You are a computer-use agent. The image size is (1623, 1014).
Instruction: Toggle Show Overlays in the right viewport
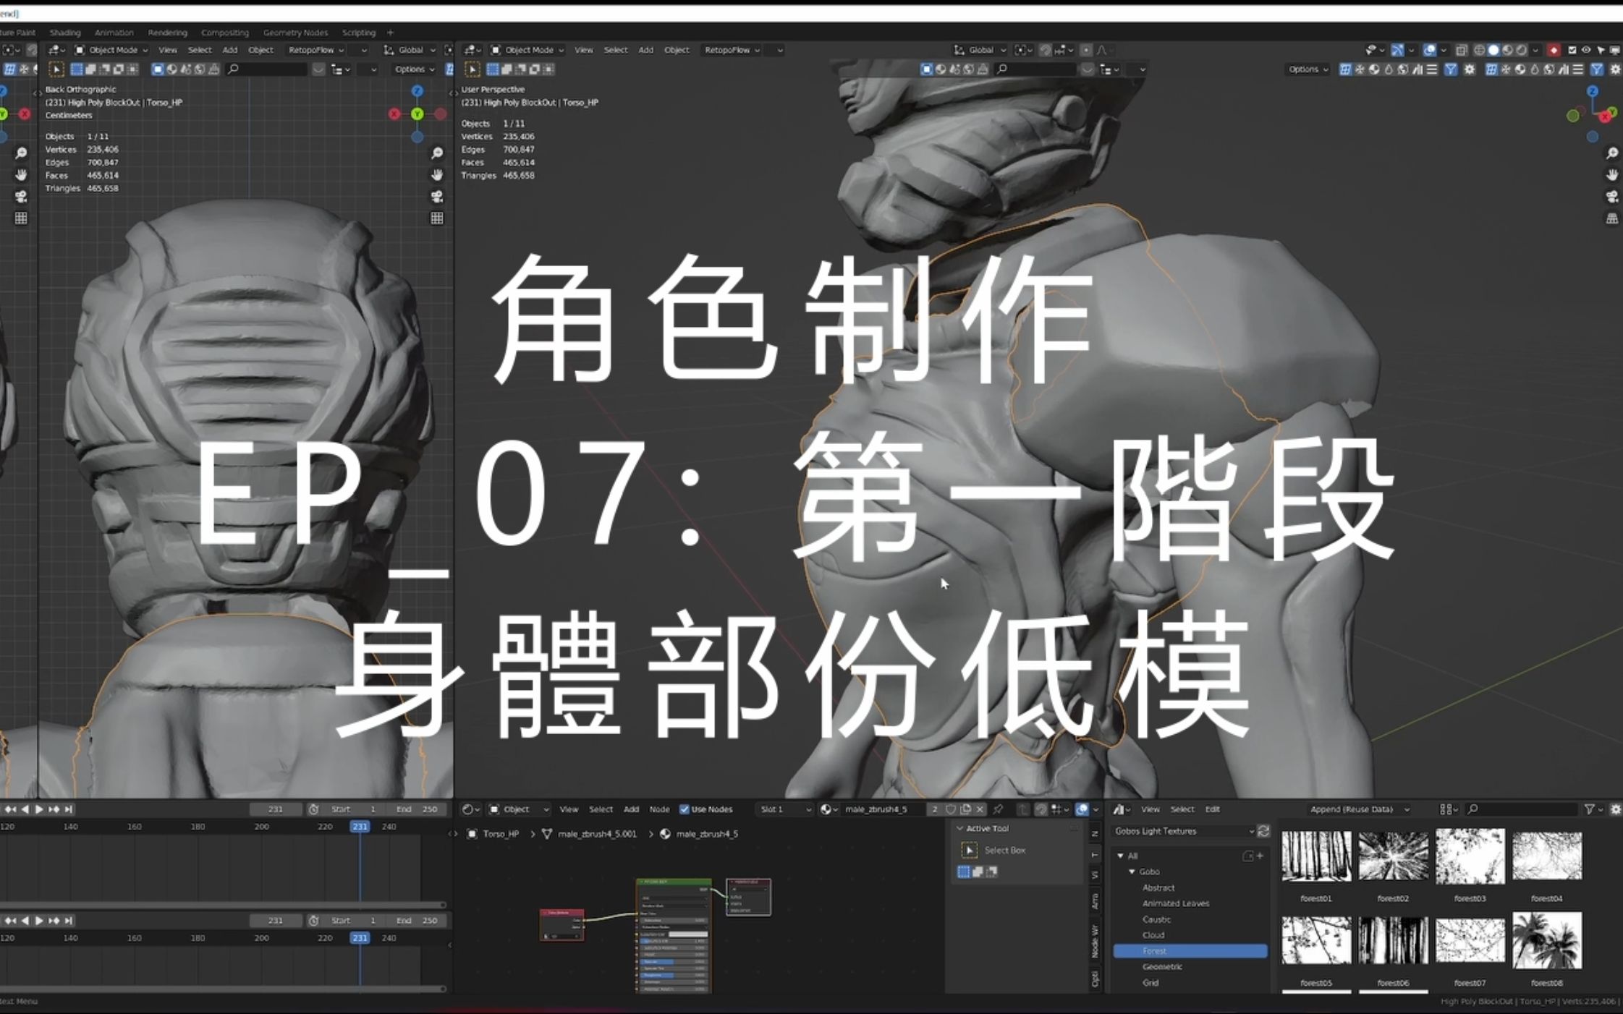(x=1430, y=50)
